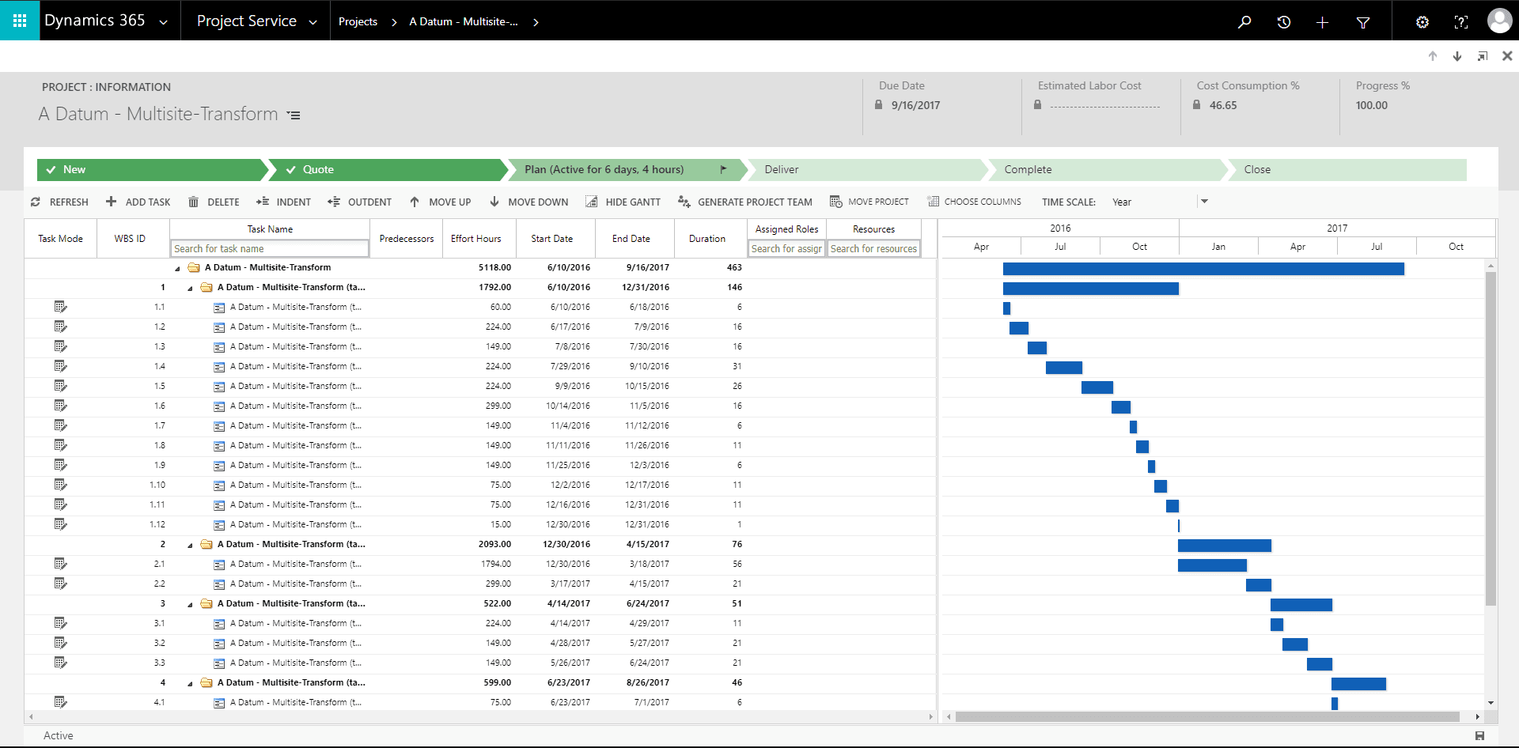Collapse summary task 4 group
The height and width of the screenshot is (748, 1519).
pyautogui.click(x=190, y=684)
